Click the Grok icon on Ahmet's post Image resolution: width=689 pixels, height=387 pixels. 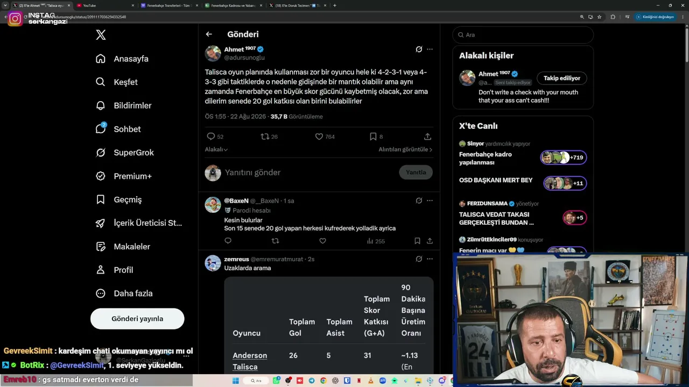419,49
